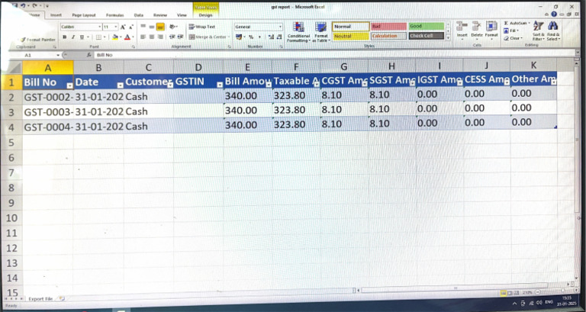
Task: Click the Increase Font Size icon
Action: 123,27
